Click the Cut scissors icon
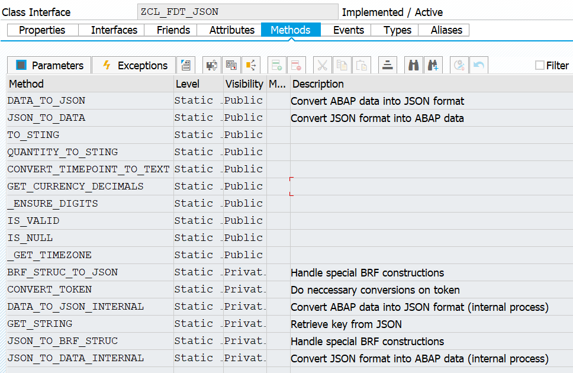Screen dimensions: 573x373 point(322,66)
